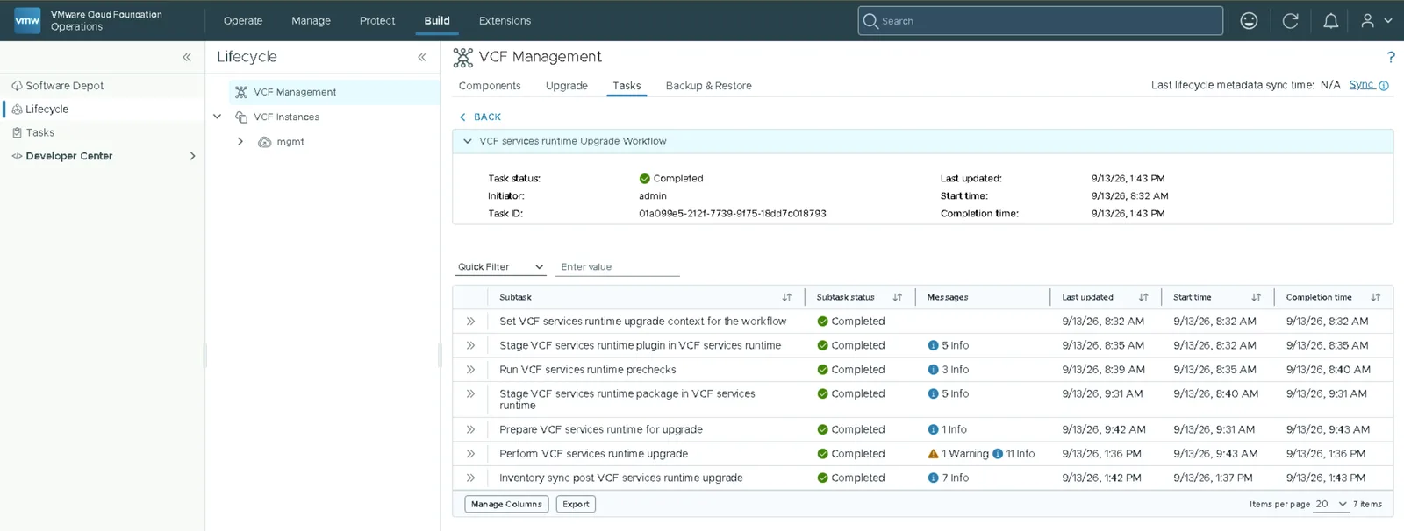Expand 'Perform VCF services runtime upgrade' row

tap(470, 454)
